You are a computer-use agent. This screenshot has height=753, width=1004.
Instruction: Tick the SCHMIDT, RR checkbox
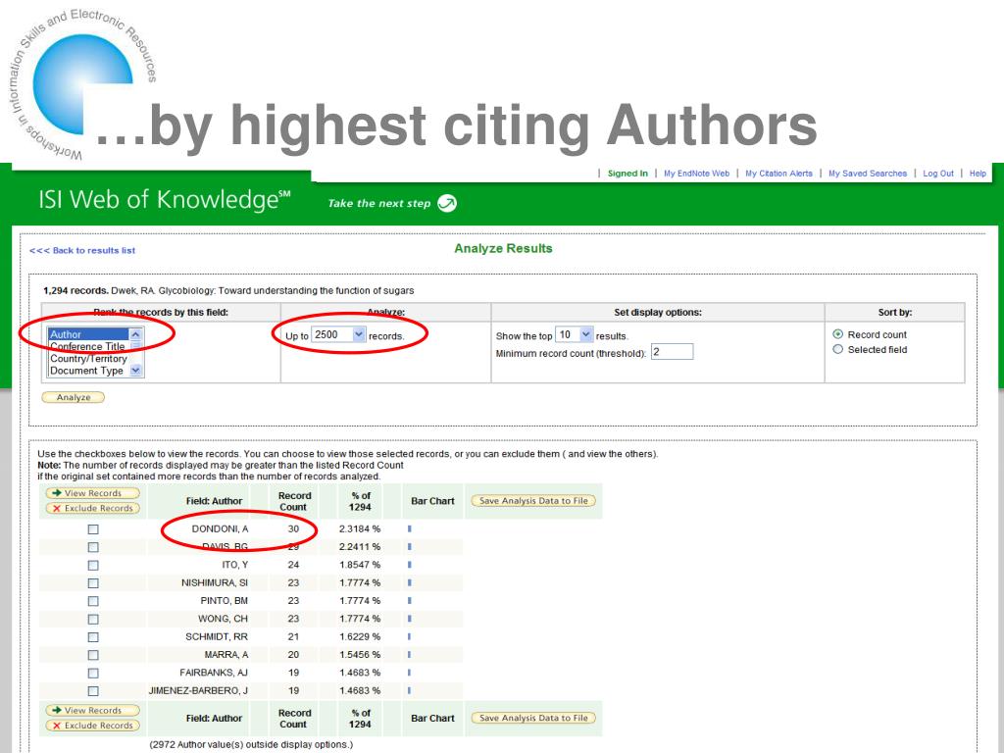pos(93,637)
